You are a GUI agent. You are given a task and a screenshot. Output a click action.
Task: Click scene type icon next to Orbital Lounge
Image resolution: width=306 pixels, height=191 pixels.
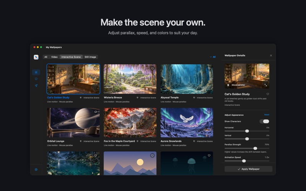coord(81,141)
